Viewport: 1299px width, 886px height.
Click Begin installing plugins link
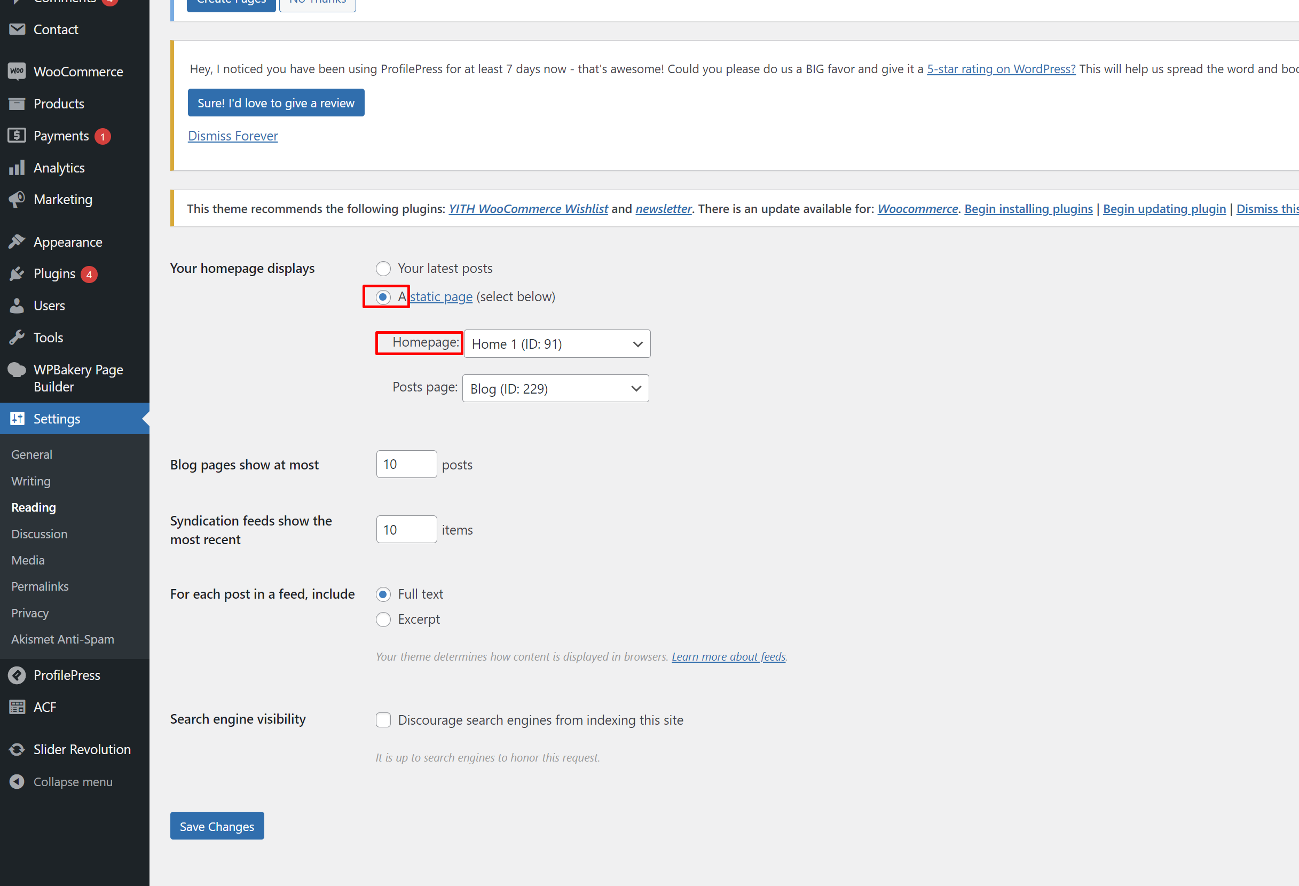pos(1028,208)
